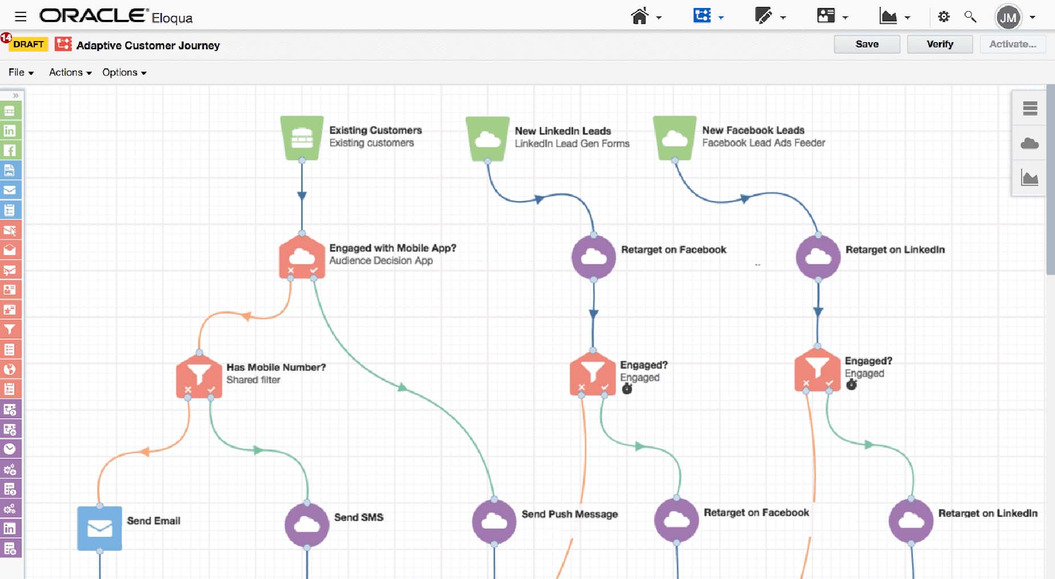Click the green Facebook palette icon
This screenshot has height=579, width=1055.
click(10, 150)
